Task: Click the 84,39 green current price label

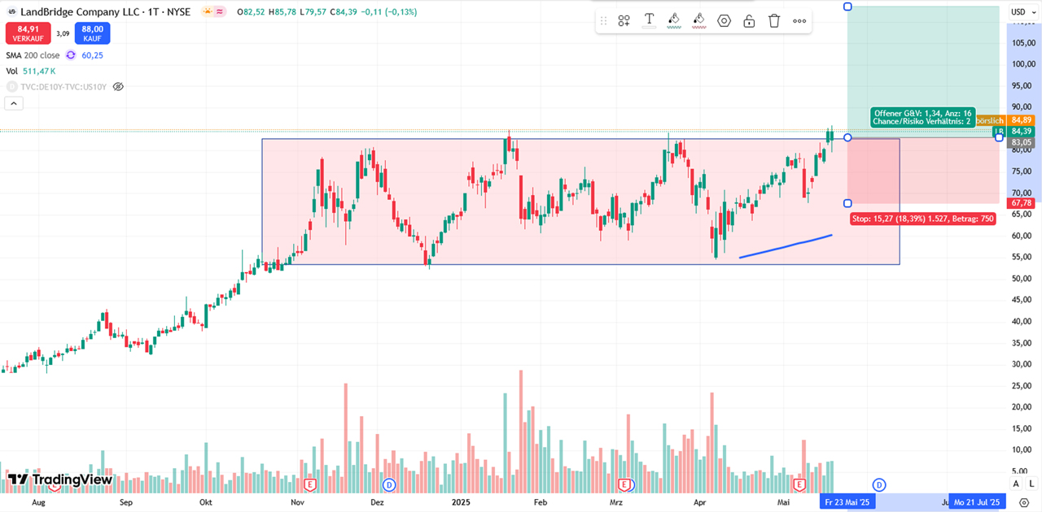Action: pos(1021,131)
